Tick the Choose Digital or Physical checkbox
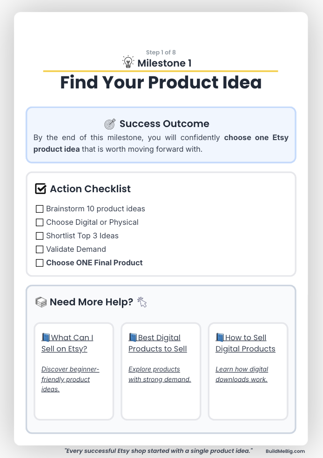Image resolution: width=323 pixels, height=458 pixels. click(x=40, y=222)
